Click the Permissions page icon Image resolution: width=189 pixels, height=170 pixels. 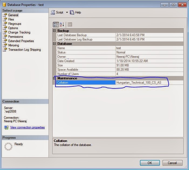point(5,37)
